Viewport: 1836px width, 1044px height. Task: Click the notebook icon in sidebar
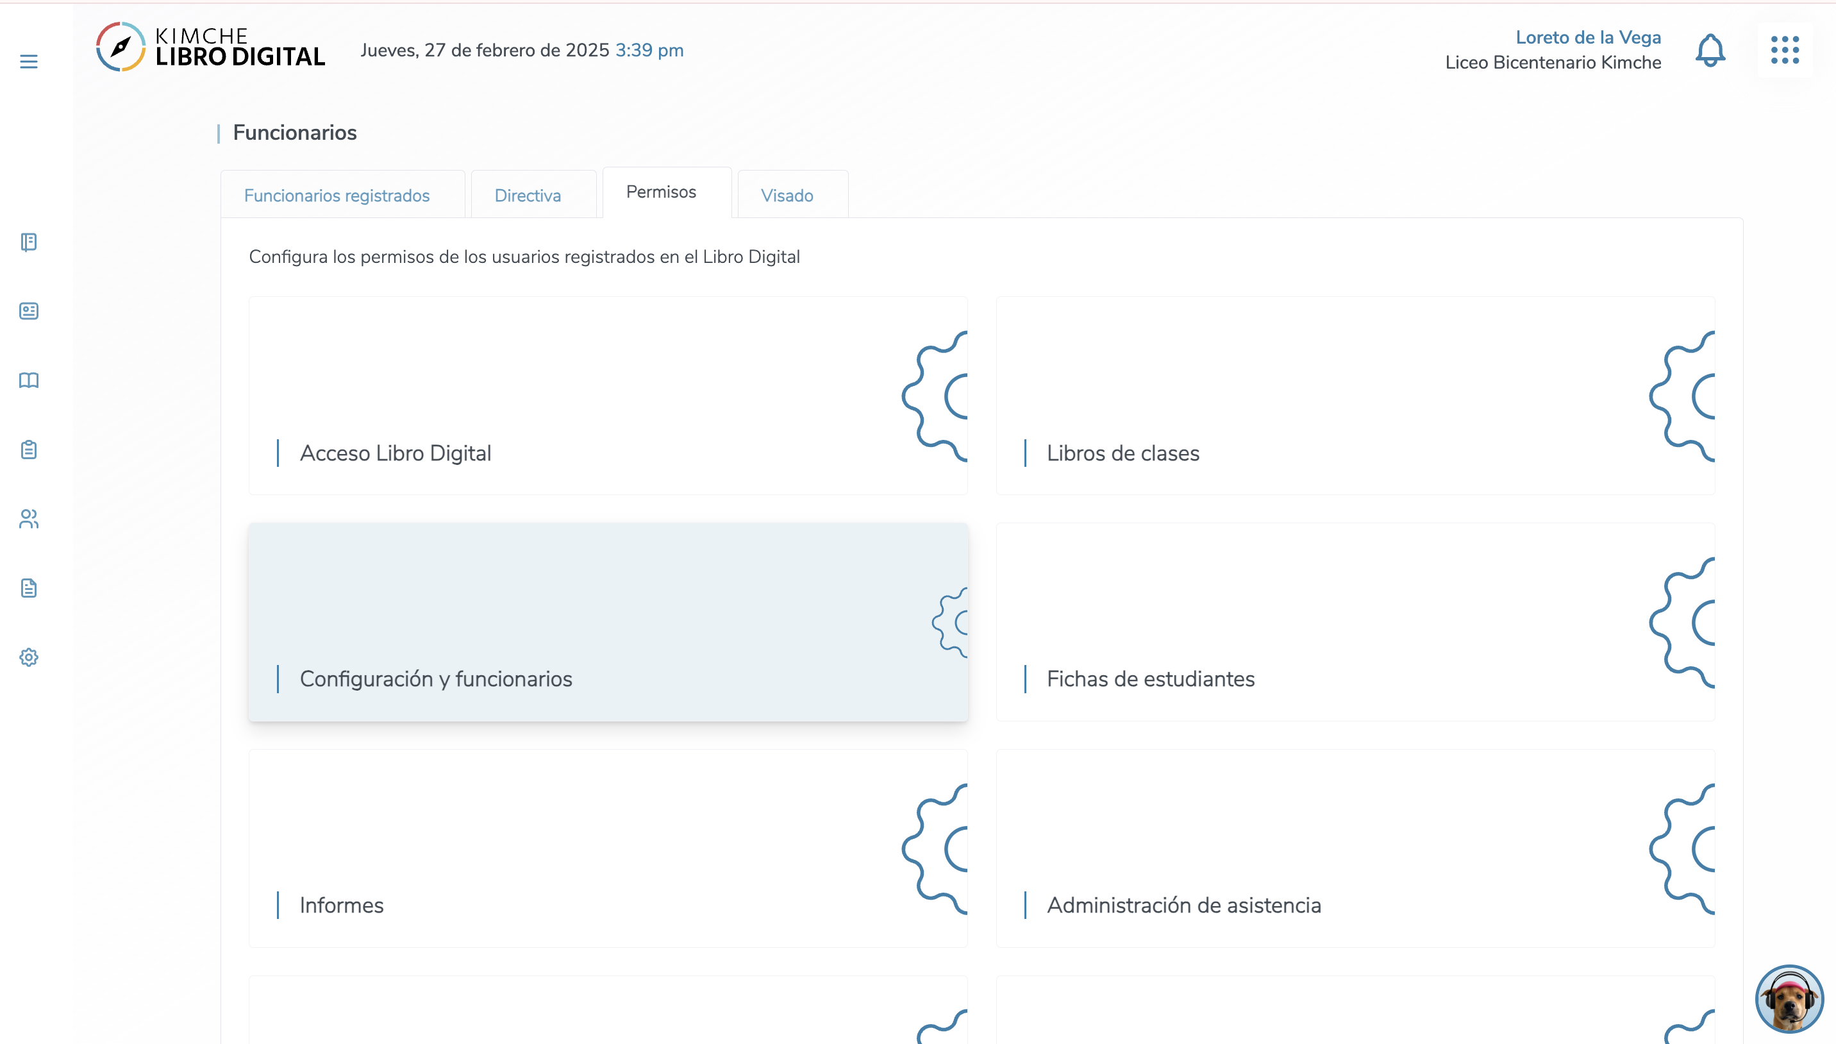[29, 242]
